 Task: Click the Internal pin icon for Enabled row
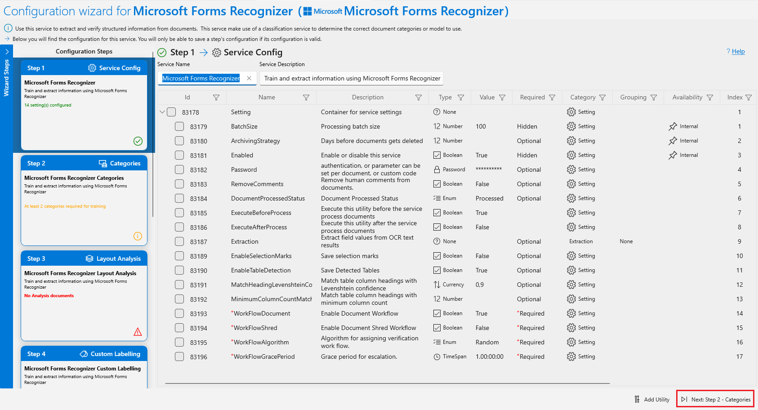[x=673, y=156]
